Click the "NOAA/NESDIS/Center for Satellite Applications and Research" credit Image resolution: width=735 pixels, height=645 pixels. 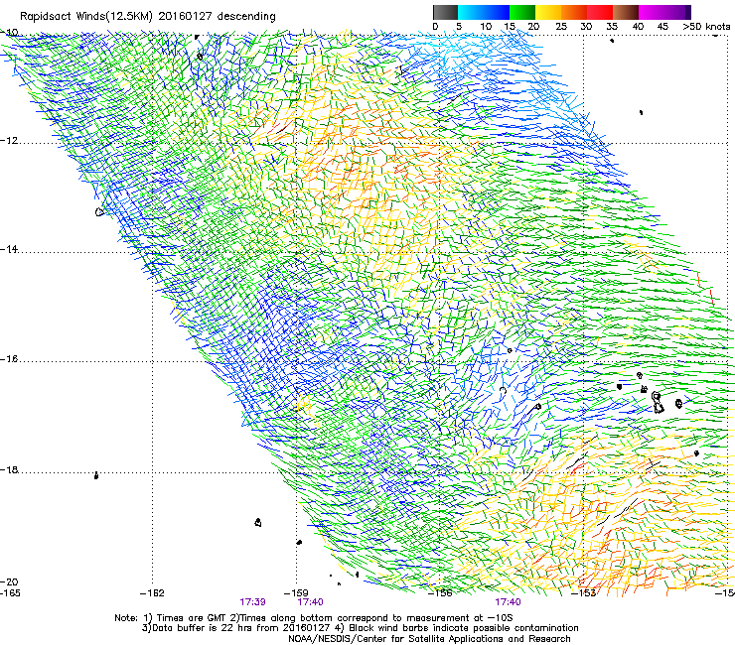429,639
